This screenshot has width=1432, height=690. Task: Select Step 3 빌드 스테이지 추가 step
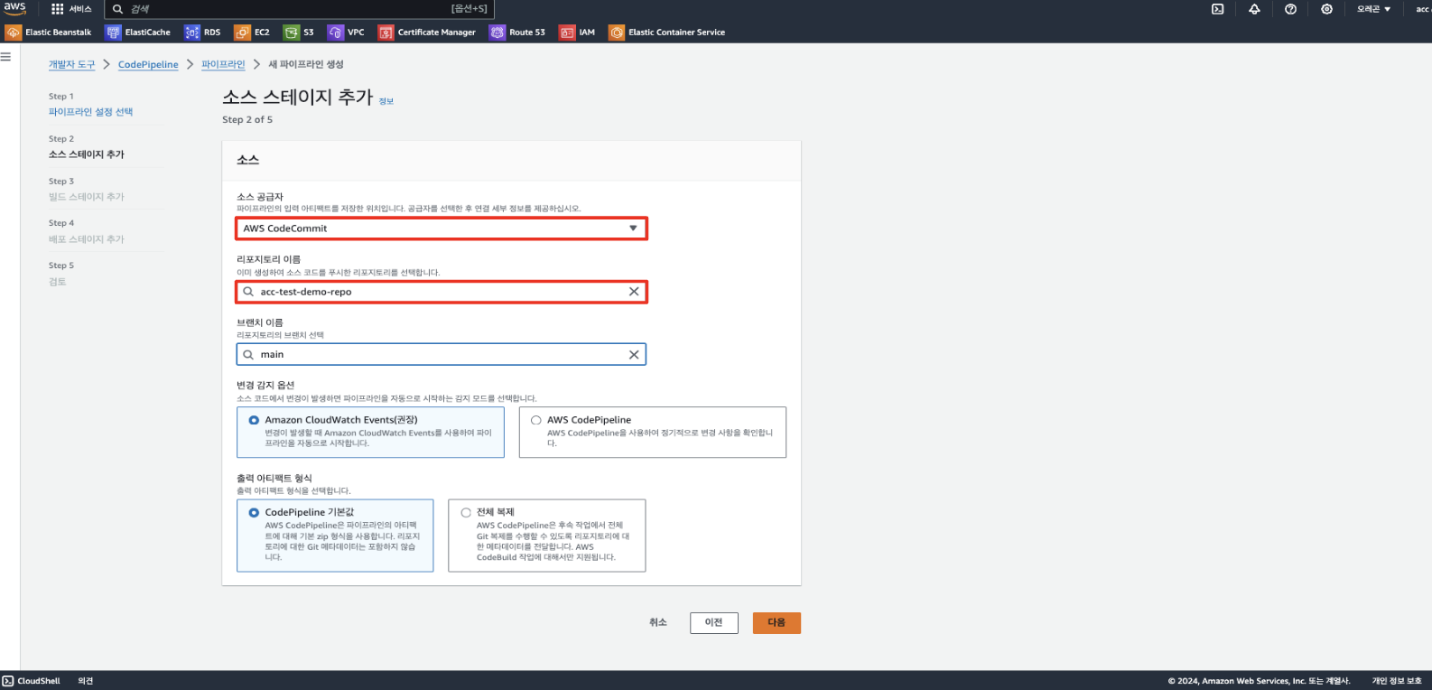pos(87,197)
